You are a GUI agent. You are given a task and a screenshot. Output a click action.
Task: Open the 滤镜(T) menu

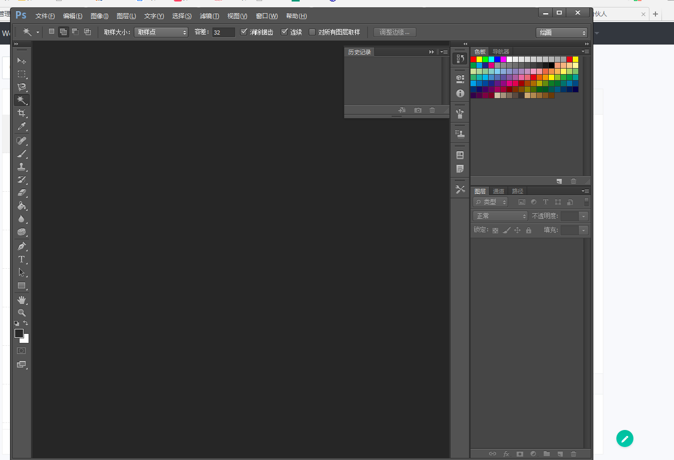209,16
